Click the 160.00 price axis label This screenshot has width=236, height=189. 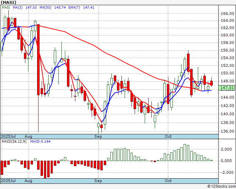[227, 35]
